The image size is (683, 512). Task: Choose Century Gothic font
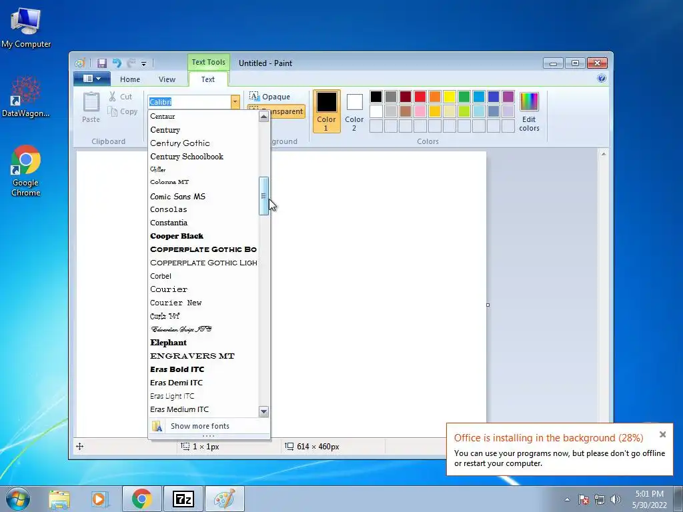pyautogui.click(x=203, y=143)
